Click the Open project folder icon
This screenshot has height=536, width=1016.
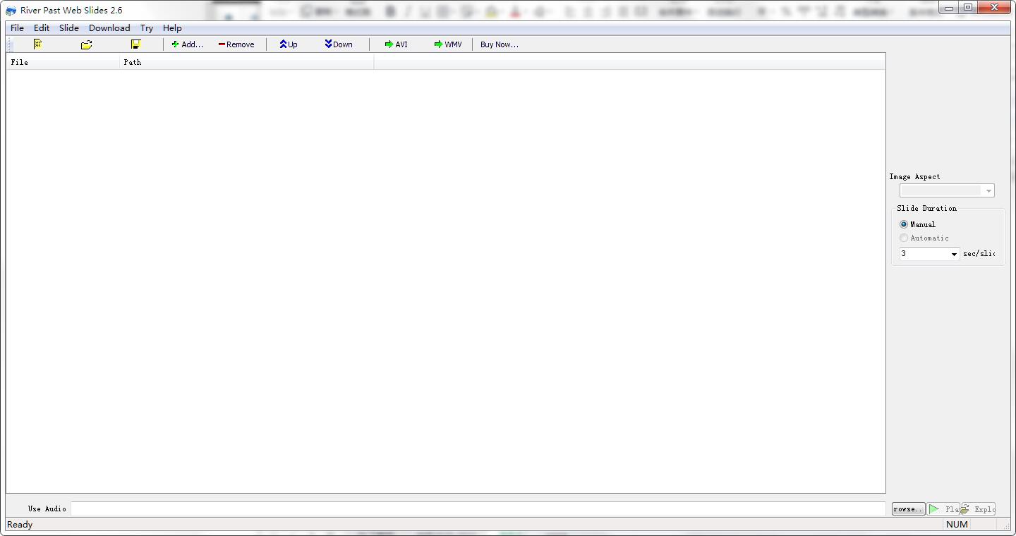coord(86,44)
